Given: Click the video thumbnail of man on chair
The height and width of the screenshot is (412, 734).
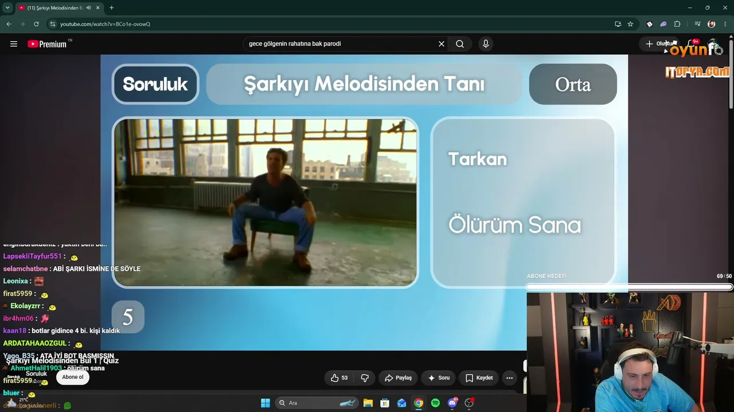Looking at the screenshot, I should point(266,203).
